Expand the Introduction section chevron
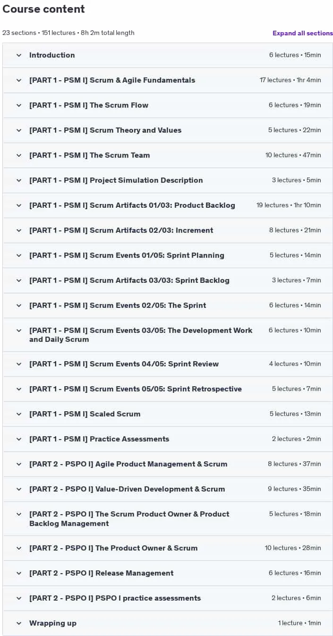 [x=19, y=55]
